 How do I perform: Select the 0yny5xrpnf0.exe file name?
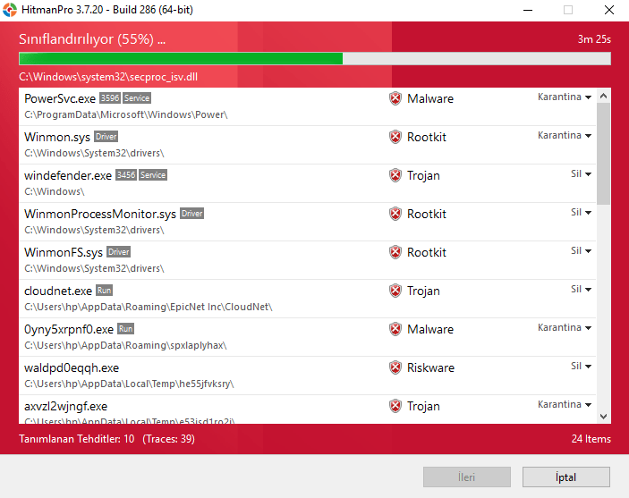pyautogui.click(x=69, y=330)
